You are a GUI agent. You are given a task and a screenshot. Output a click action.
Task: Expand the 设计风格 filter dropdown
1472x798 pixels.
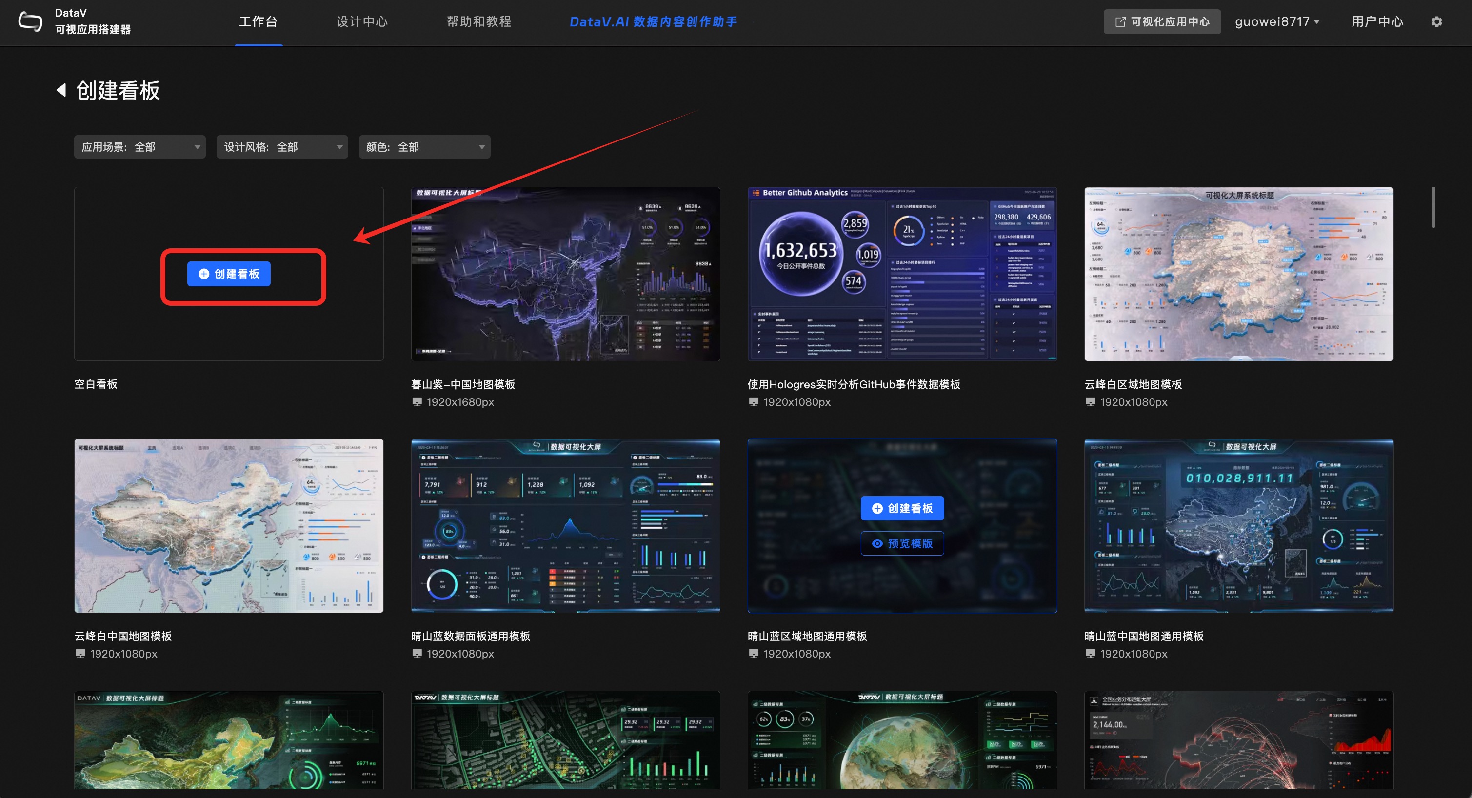[282, 147]
